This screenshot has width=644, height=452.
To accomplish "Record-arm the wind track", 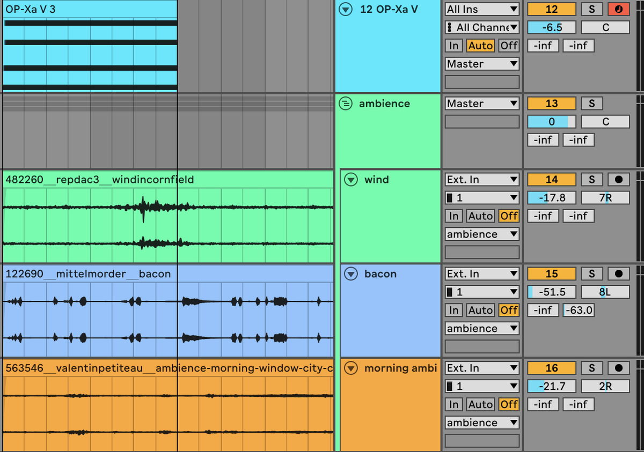I will (618, 179).
